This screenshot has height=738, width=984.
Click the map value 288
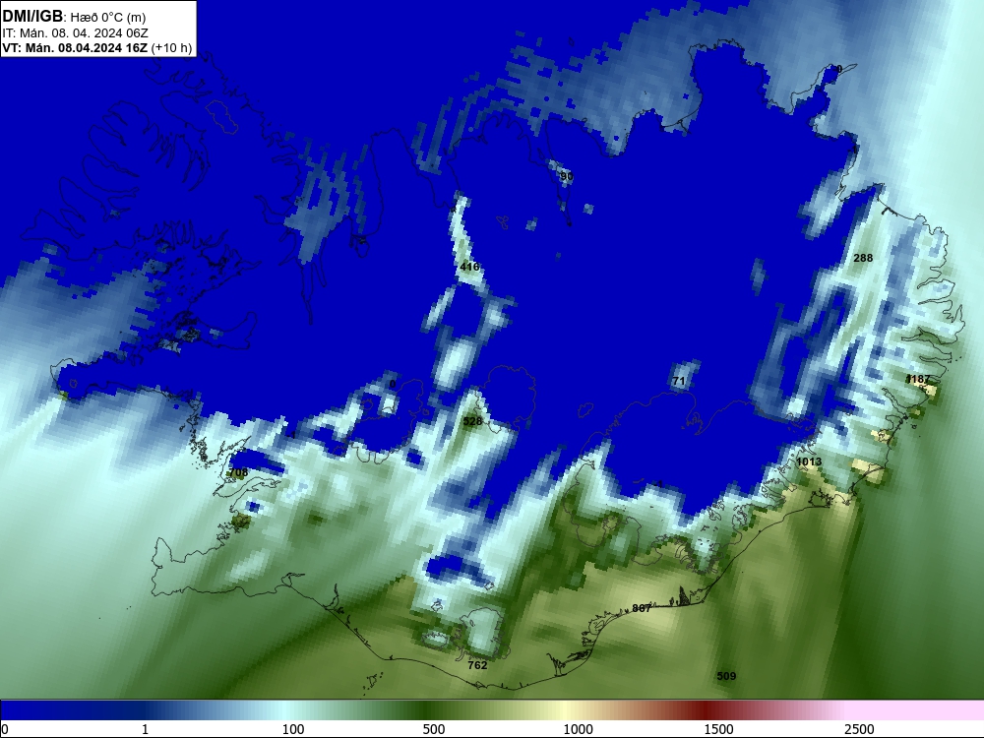[864, 258]
